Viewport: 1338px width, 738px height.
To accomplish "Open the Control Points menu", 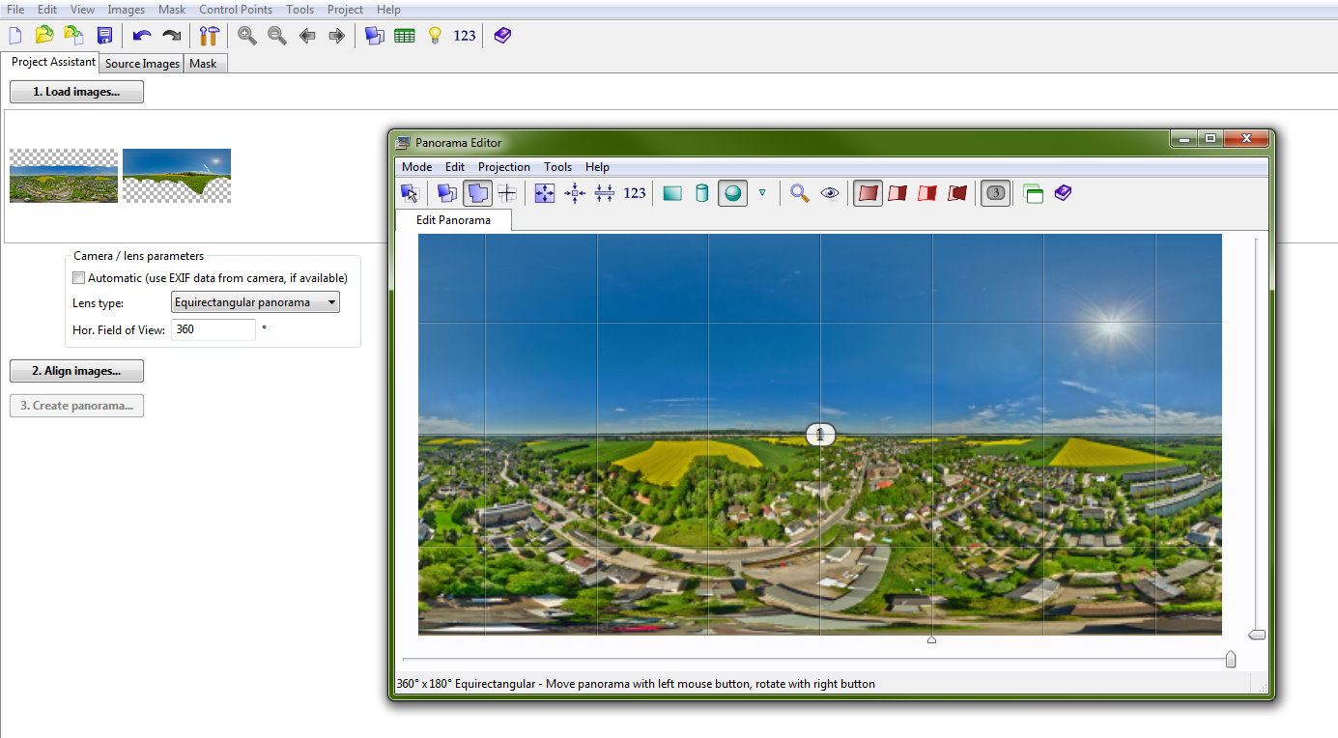I will point(236,10).
